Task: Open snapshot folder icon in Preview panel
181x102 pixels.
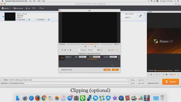Action: 167,75
